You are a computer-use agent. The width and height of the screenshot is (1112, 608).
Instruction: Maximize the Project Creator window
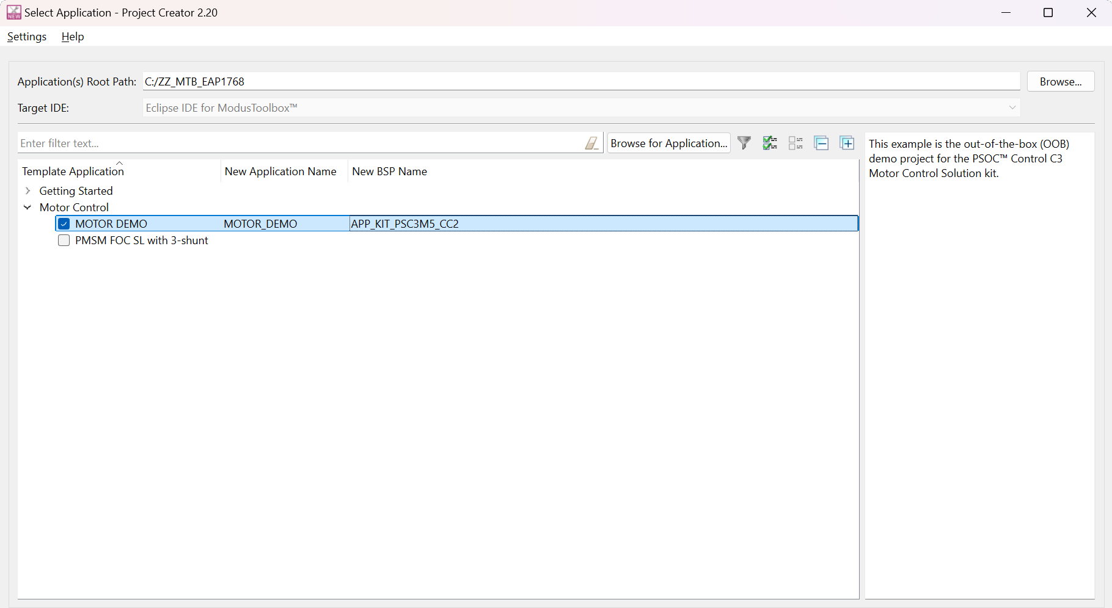(1048, 12)
